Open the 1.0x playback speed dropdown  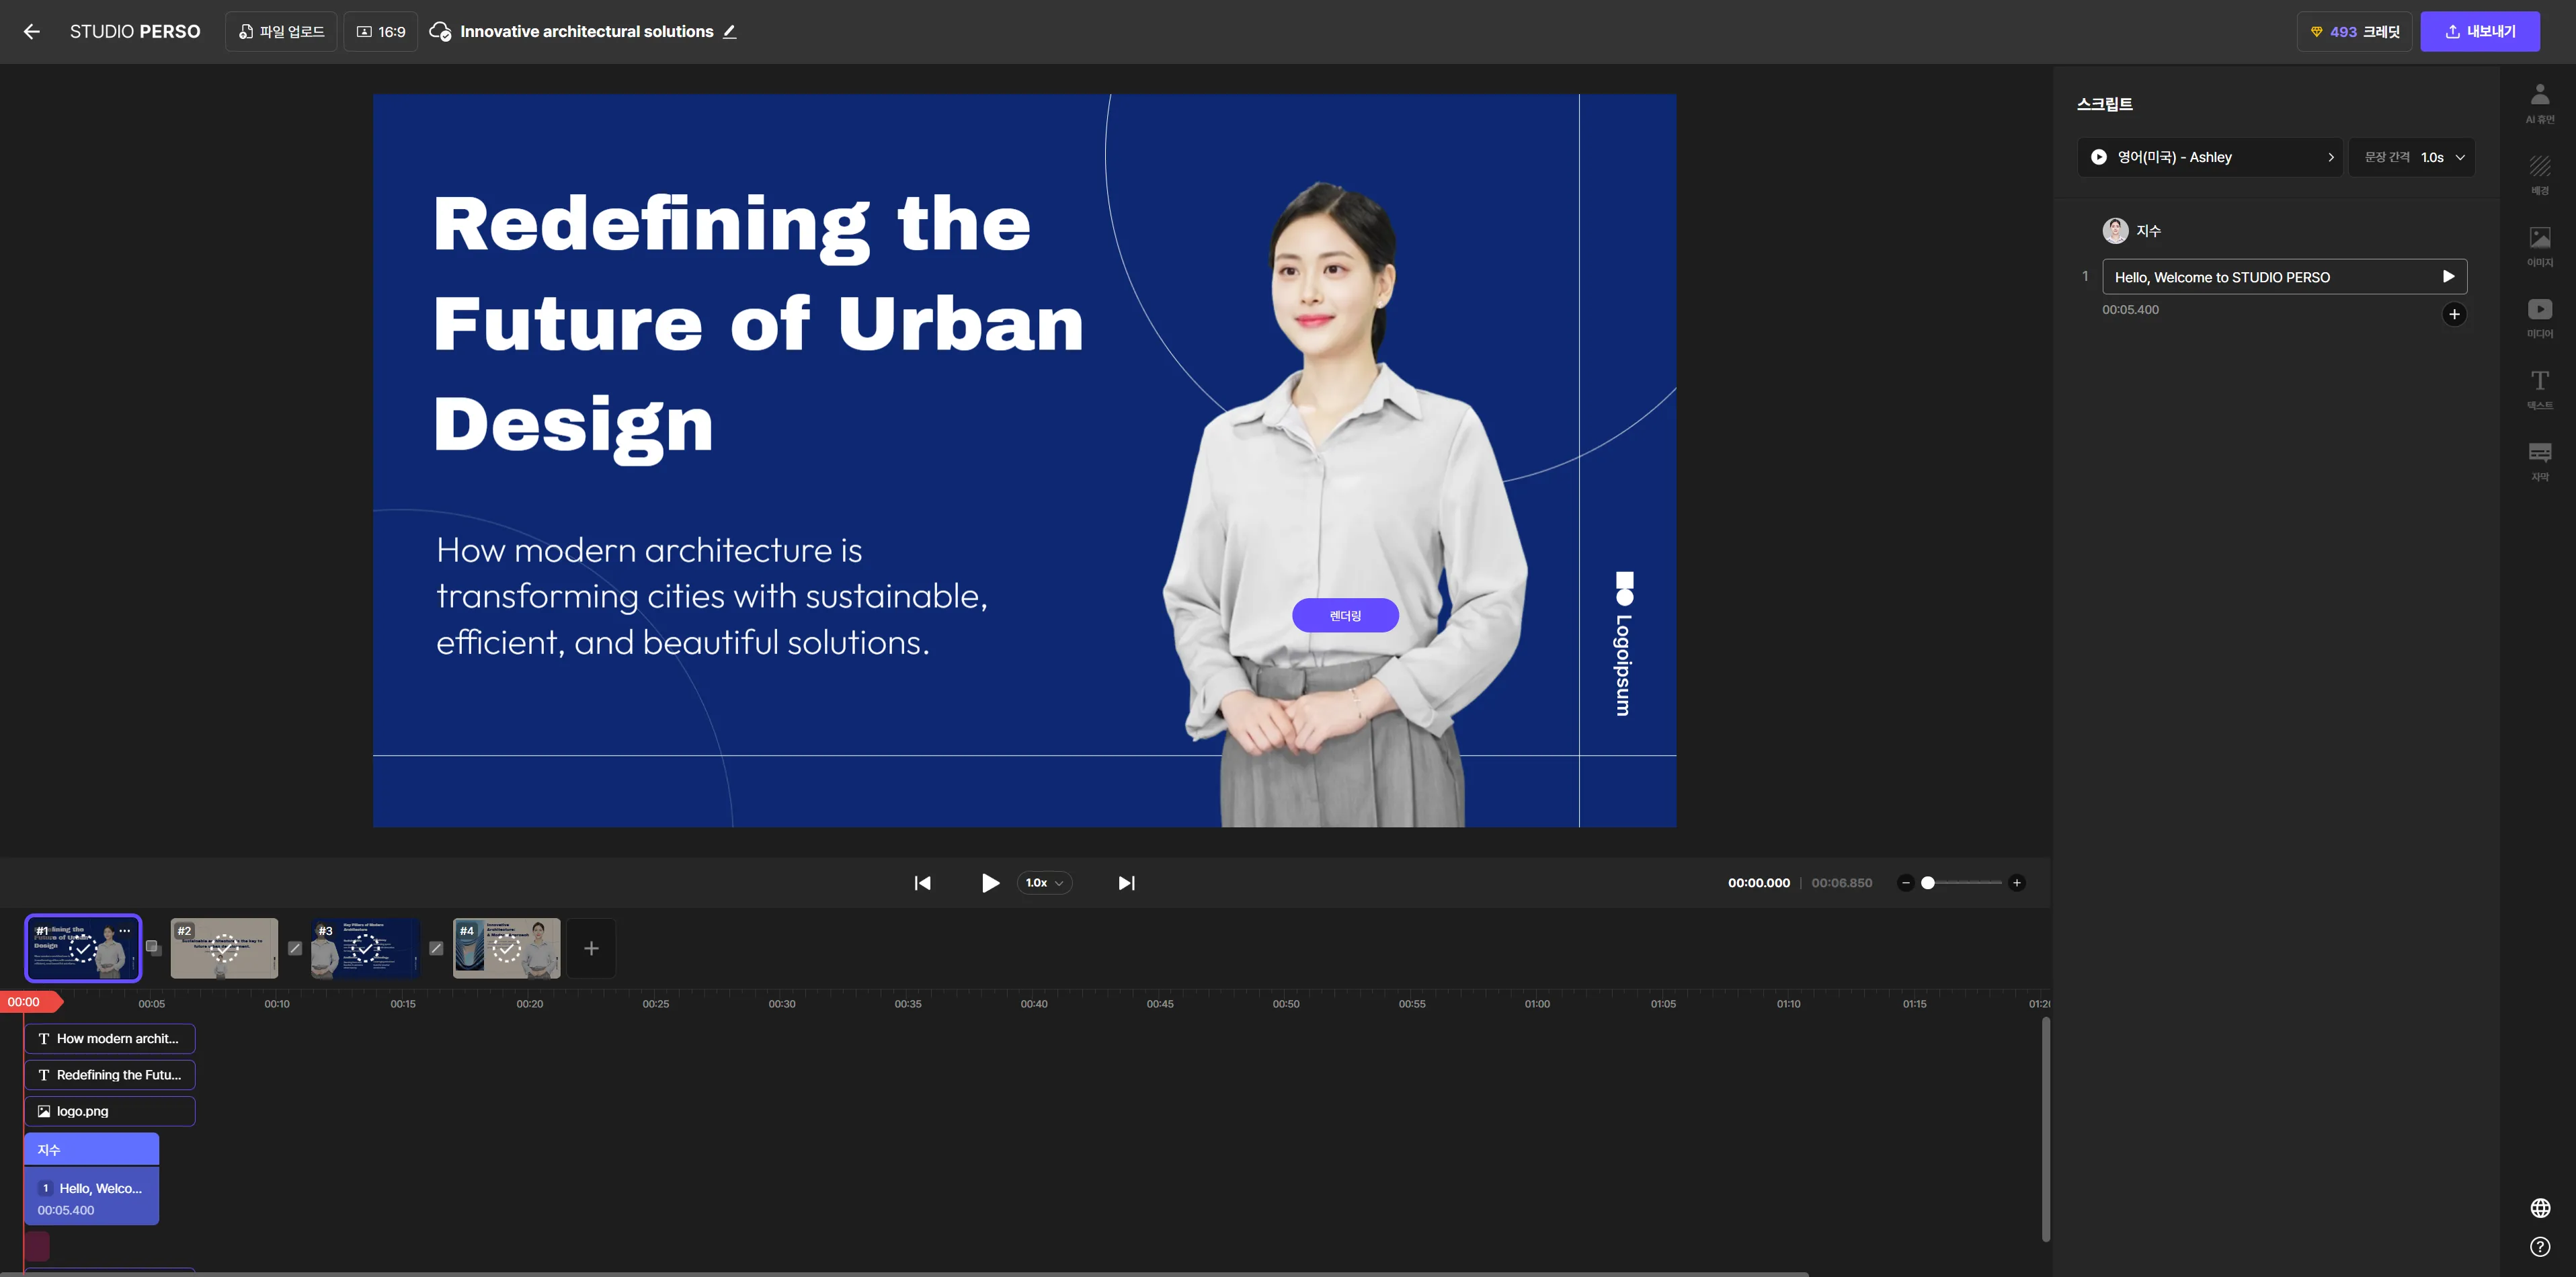tap(1044, 883)
